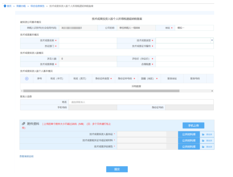Click the location pin icon before 首页

pos(4,7)
